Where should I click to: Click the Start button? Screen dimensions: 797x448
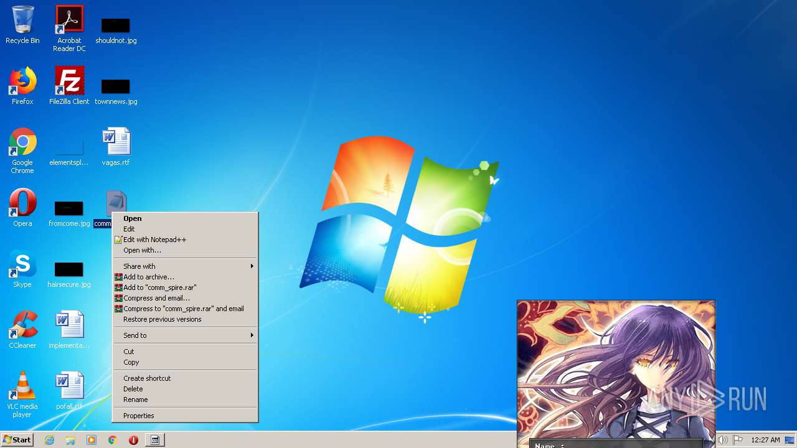pyautogui.click(x=17, y=440)
